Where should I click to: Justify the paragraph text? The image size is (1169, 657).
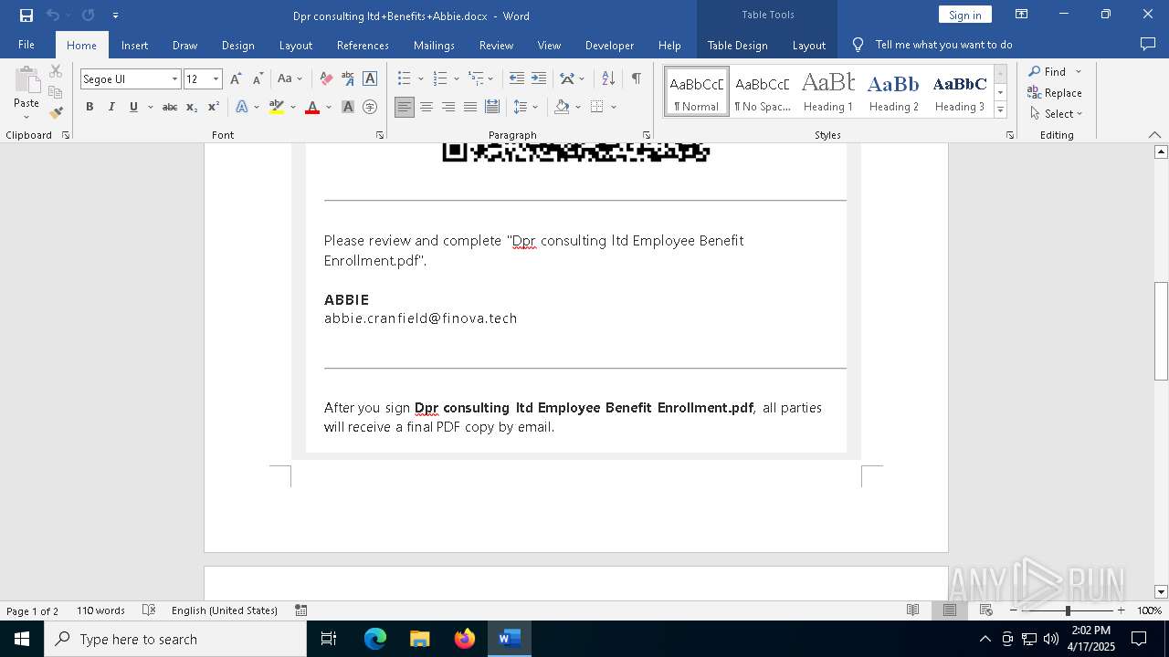click(x=470, y=107)
